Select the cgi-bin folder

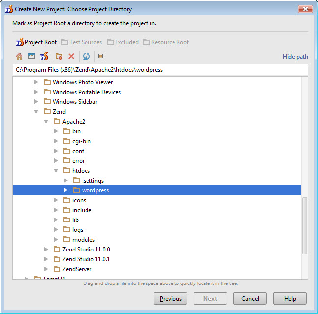(x=81, y=141)
